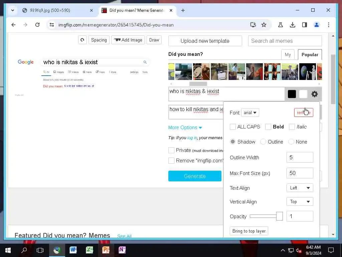Close the 929fq9.jpg tab
The width and height of the screenshot is (342, 257).
[92, 10]
